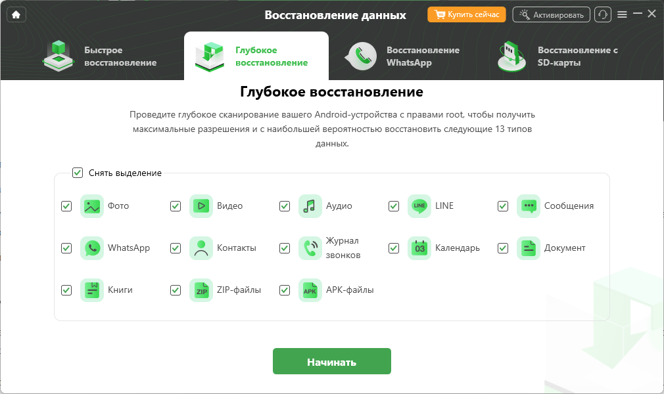Uncheck the WhatsApp checkbox
The image size is (664, 394).
point(66,248)
